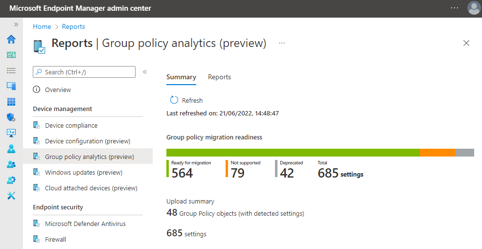Open Groups icon in sidebar
Image resolution: width=482 pixels, height=249 pixels.
(x=11, y=164)
